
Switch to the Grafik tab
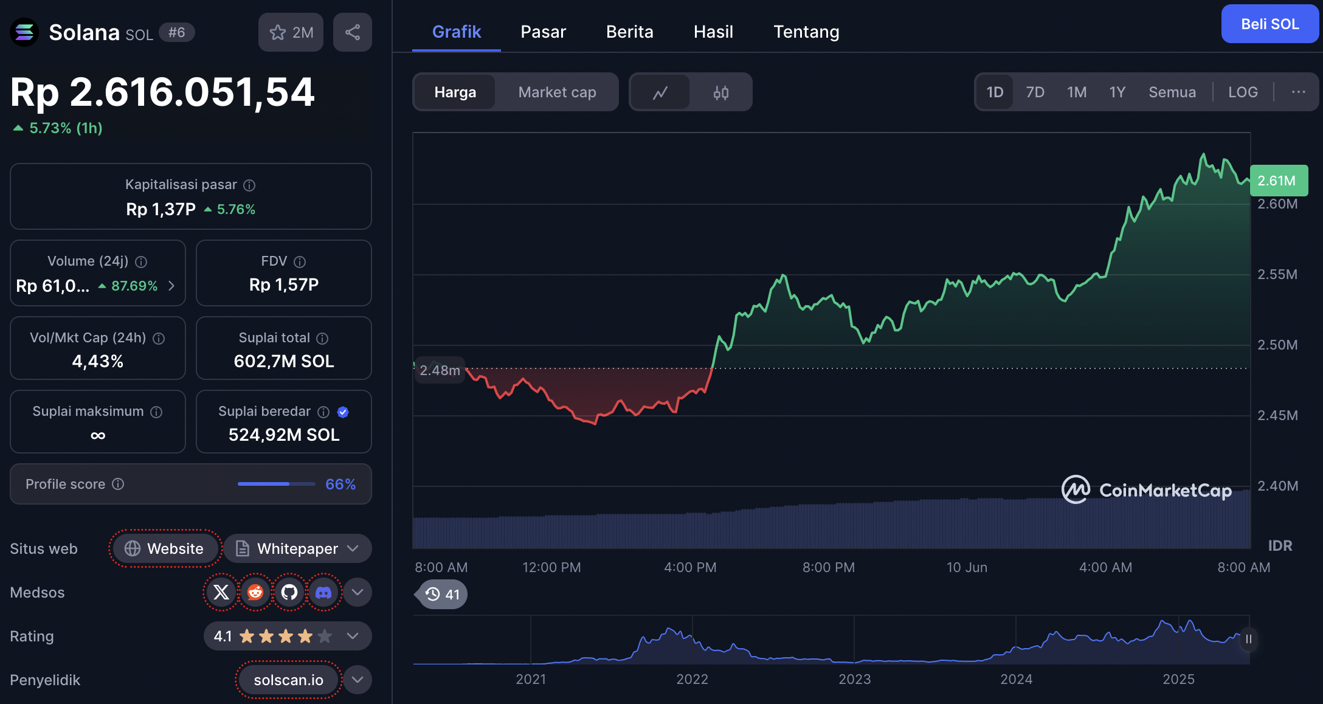pyautogui.click(x=457, y=32)
